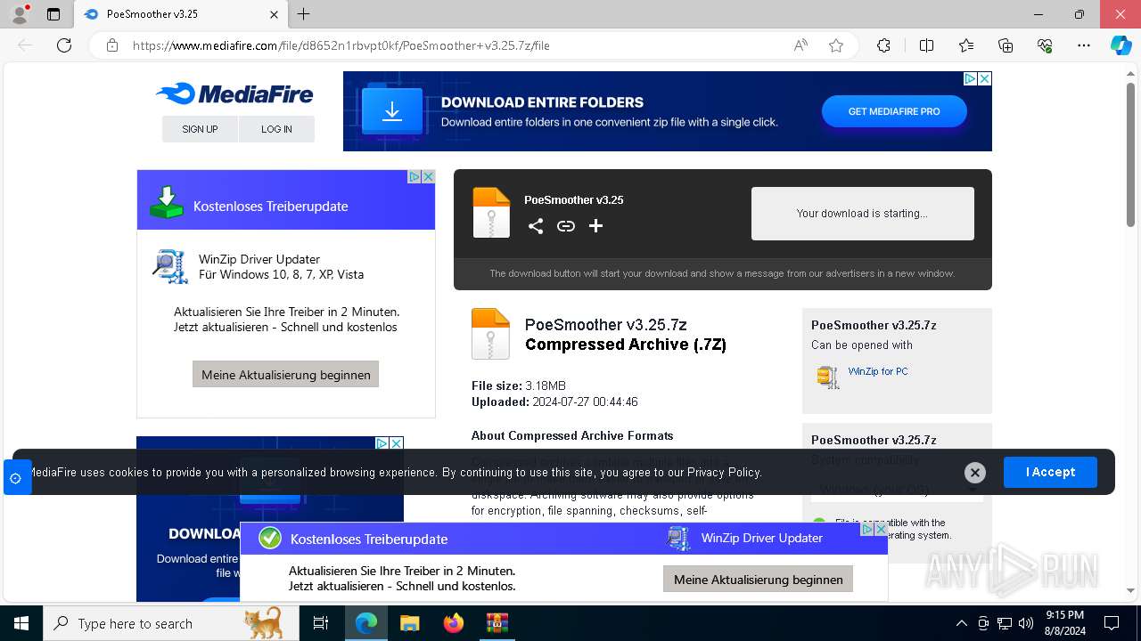Select the PoeSmoother v3.25 browser tab
The width and height of the screenshot is (1141, 641).
[x=181, y=14]
